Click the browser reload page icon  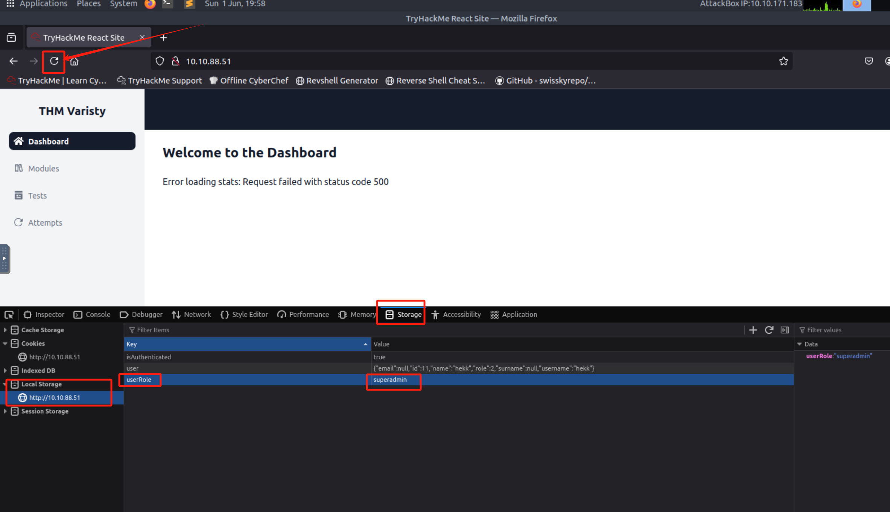tap(54, 61)
